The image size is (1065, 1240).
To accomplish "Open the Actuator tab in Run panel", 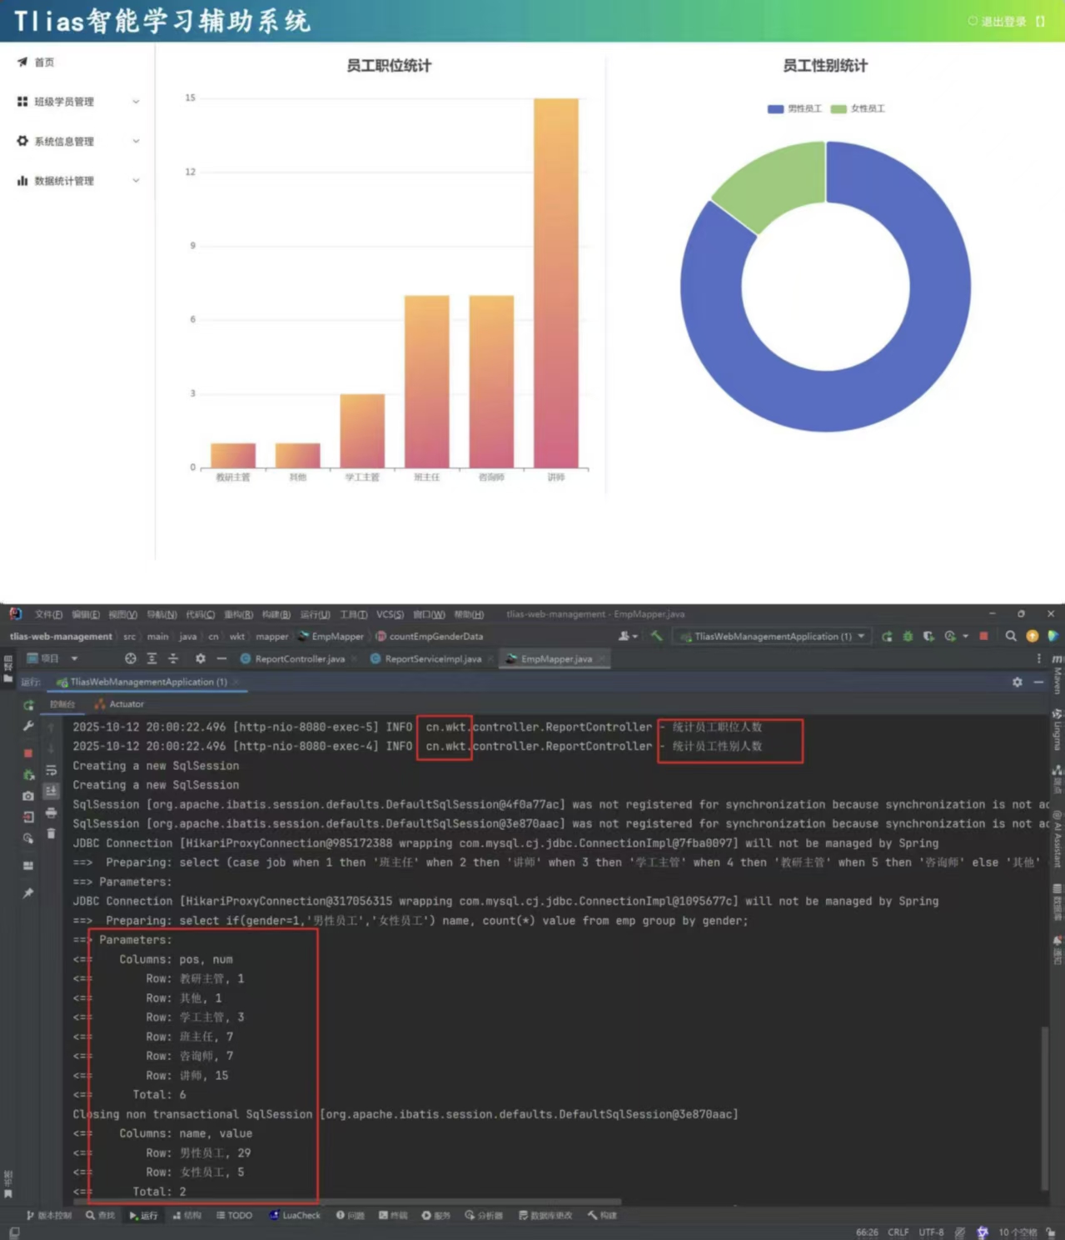I will 126,704.
